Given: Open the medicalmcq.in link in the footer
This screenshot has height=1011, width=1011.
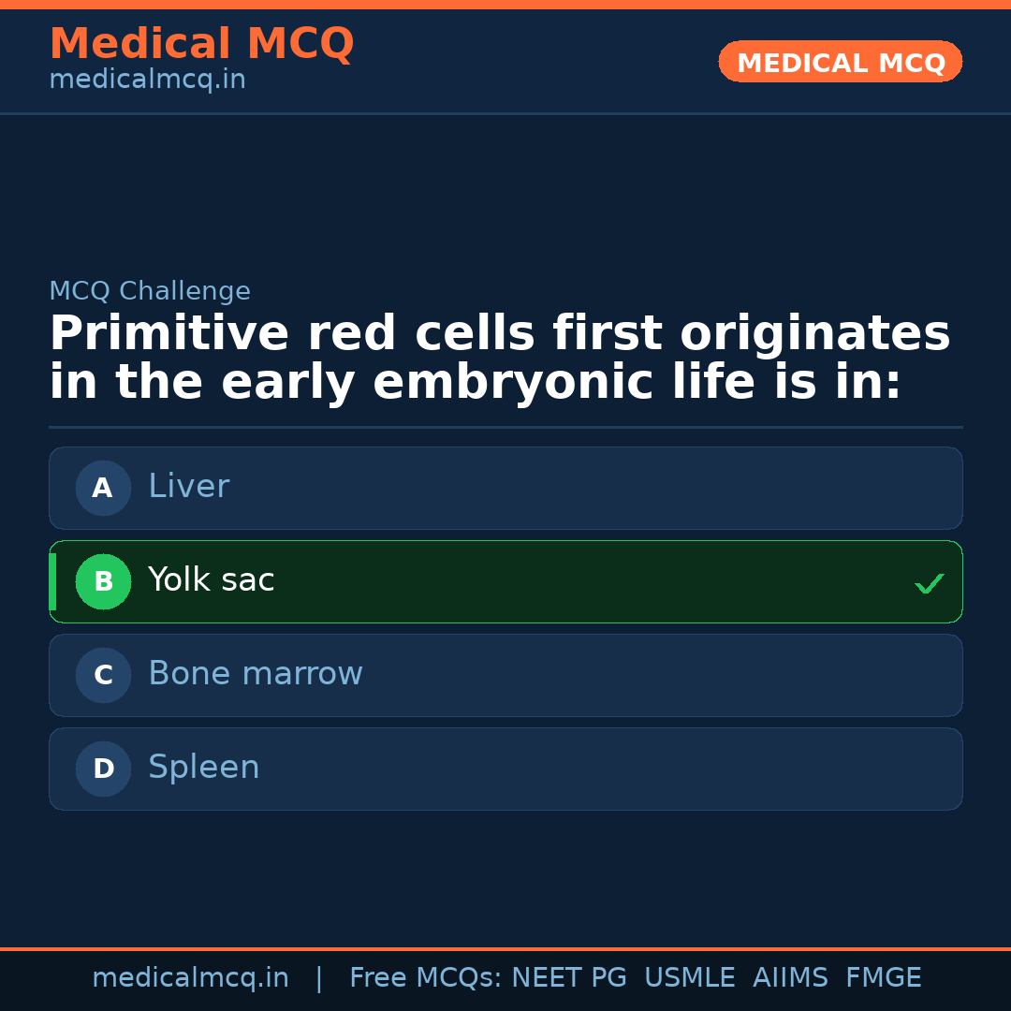Looking at the screenshot, I should 190,978.
